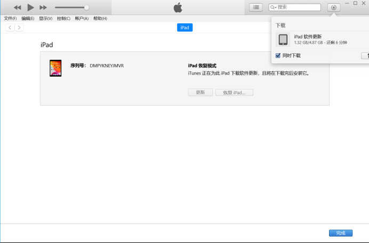369x243 pixels.
Task: Click the back navigation chevron
Action: 10,27
